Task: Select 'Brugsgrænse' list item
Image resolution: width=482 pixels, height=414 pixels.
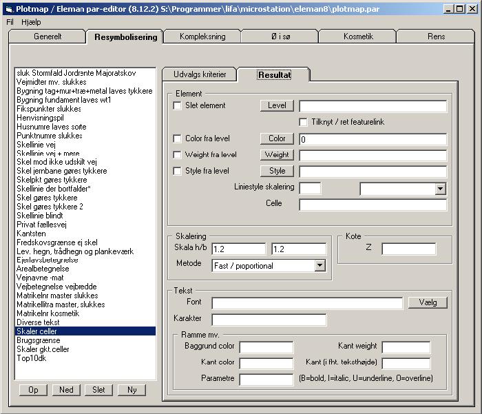Action: point(85,340)
